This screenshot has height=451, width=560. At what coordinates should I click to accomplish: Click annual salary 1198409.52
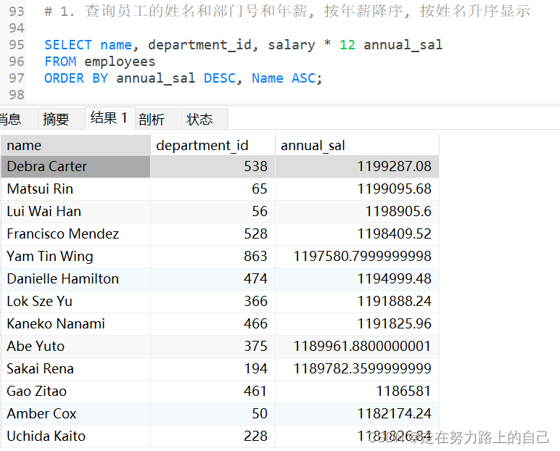click(x=357, y=234)
